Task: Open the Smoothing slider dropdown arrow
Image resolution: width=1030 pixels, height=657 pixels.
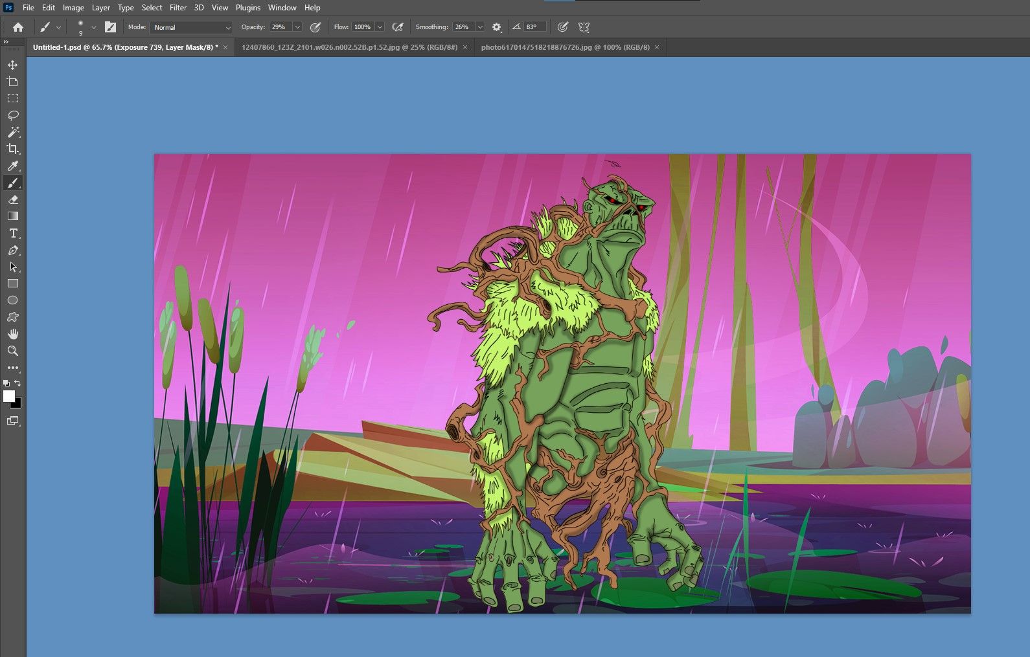Action: point(480,27)
